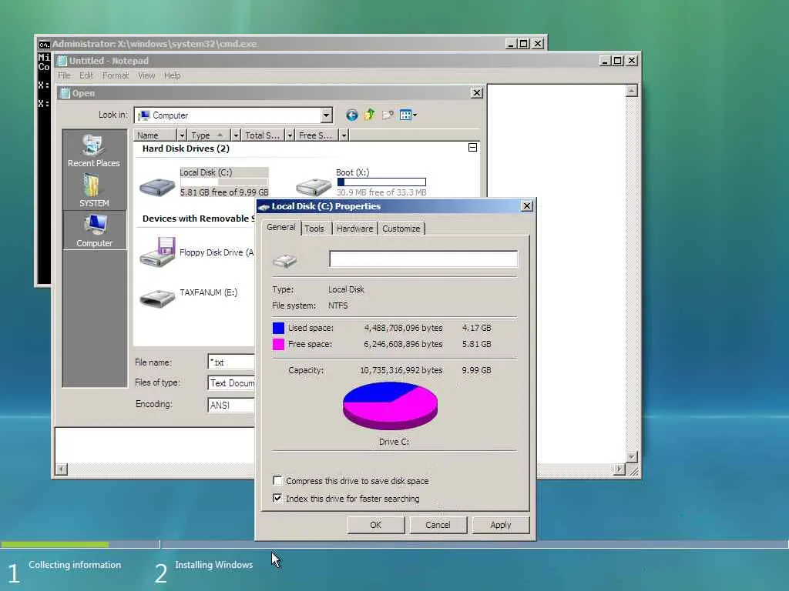Select the TAXFANUM (E:) drive icon
Image resolution: width=789 pixels, height=591 pixels.
tap(157, 298)
